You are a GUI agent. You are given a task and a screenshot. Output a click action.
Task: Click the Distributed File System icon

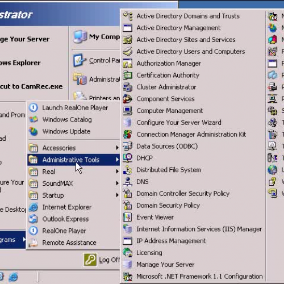tap(128, 170)
